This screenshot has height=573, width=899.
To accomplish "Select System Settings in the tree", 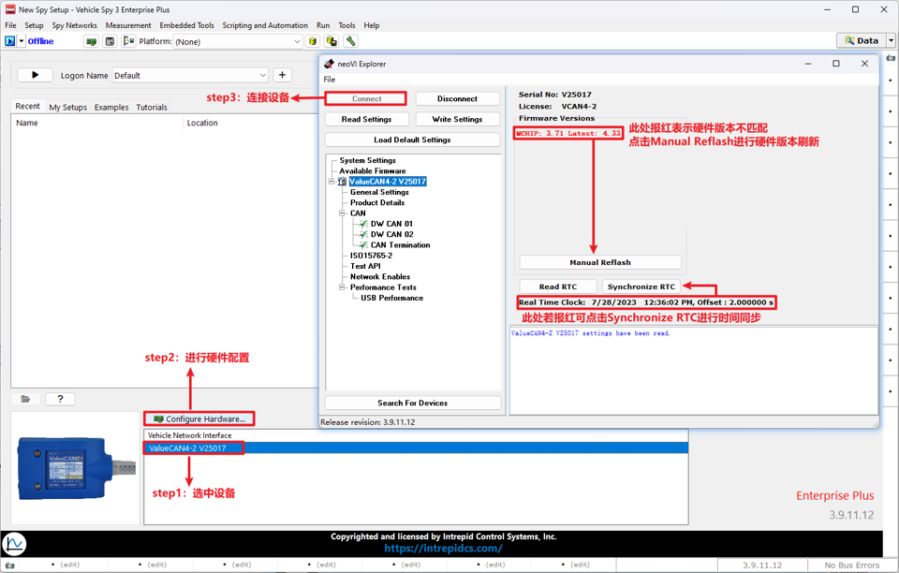I will coord(367,160).
